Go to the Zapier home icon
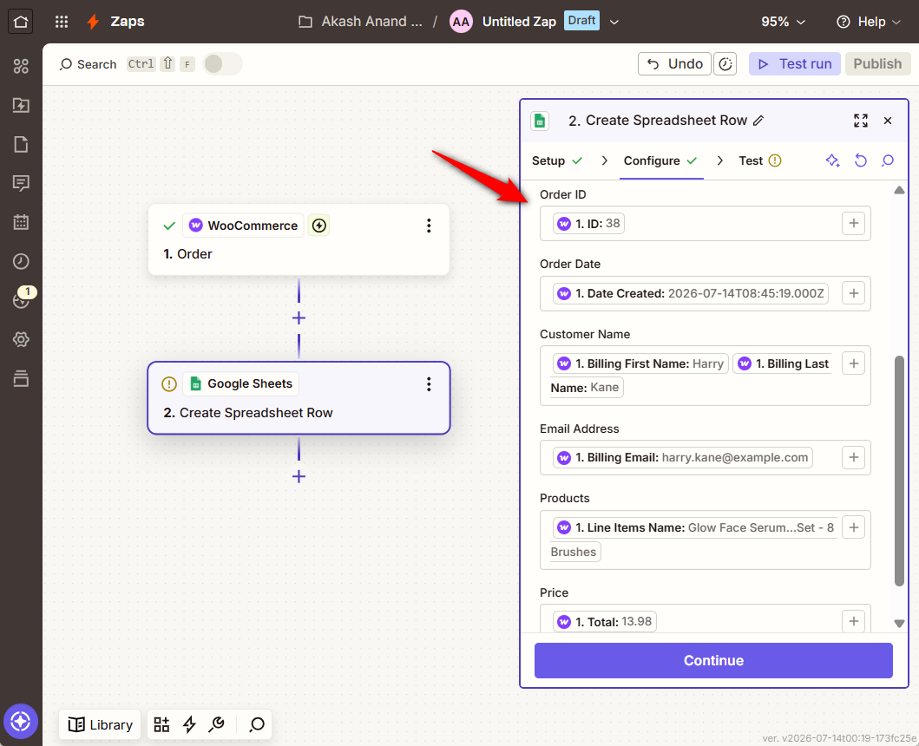Viewport: 919px width, 746px height. point(21,22)
